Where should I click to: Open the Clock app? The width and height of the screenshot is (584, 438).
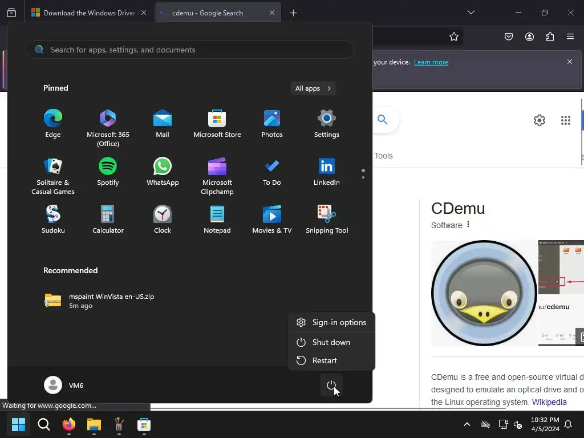pyautogui.click(x=163, y=219)
